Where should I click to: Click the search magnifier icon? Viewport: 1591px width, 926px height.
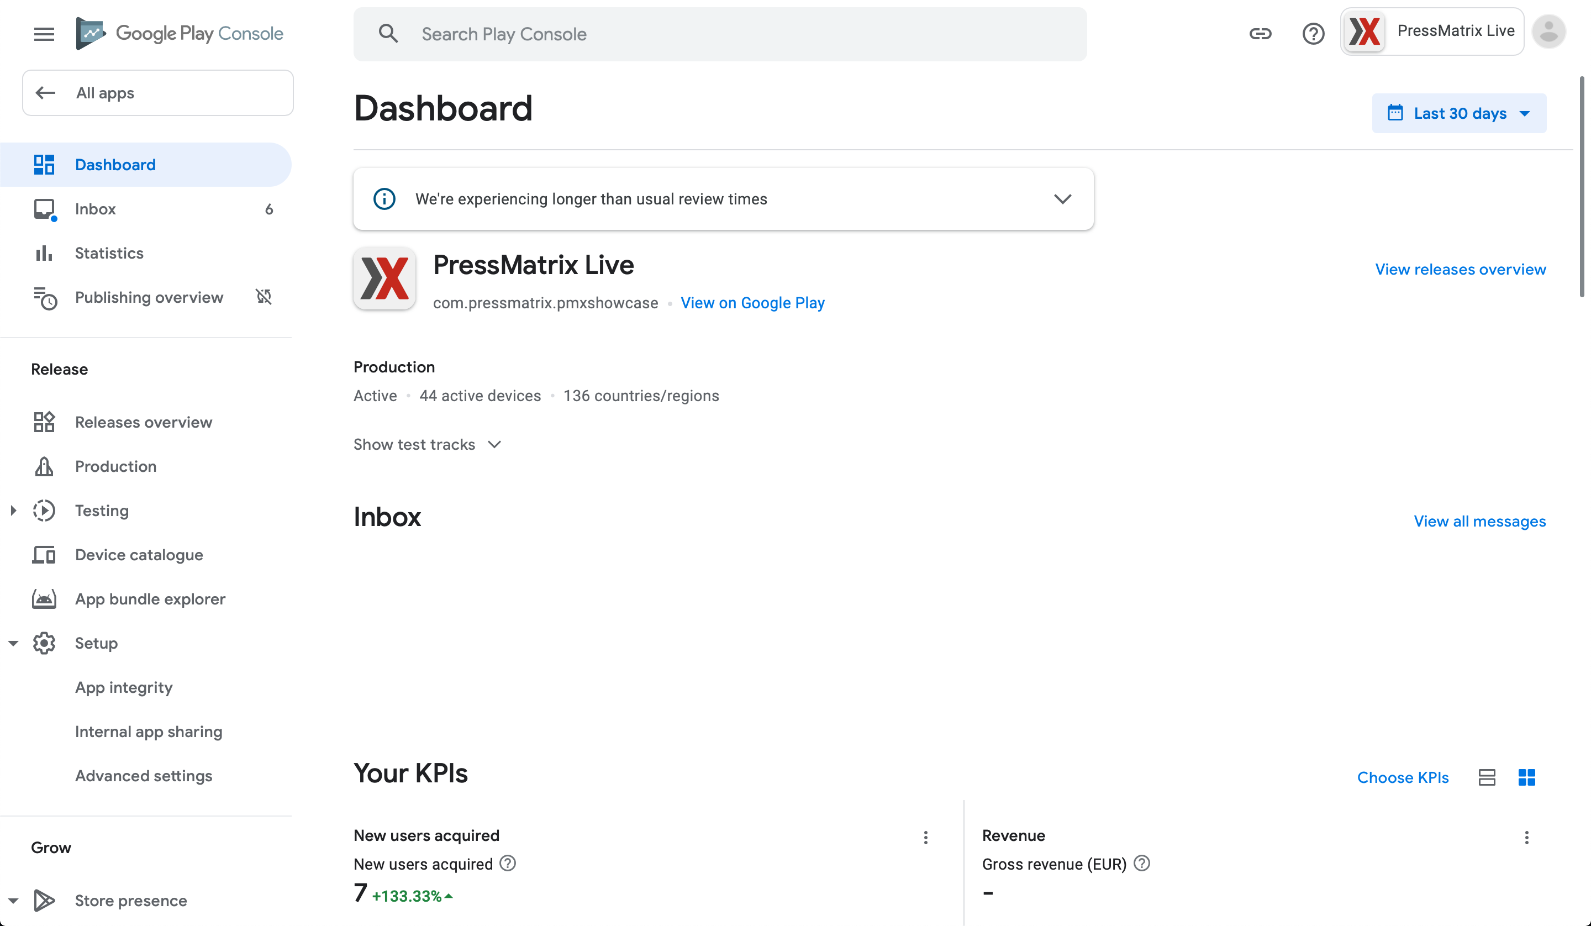(x=388, y=34)
